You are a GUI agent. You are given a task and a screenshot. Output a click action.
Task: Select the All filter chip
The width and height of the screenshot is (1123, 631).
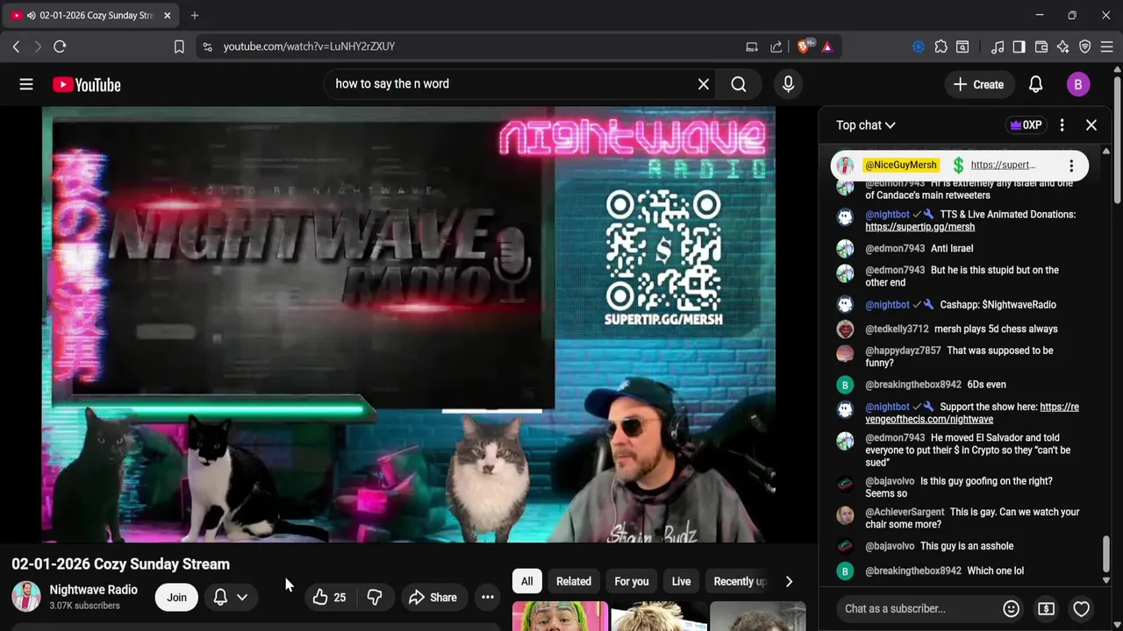coord(526,581)
